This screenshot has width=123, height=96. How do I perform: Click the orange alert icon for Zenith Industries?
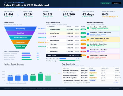coord(88,40)
